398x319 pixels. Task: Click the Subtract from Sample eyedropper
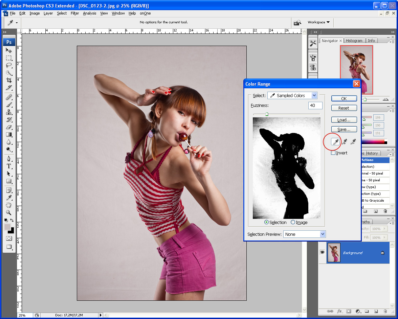click(x=353, y=142)
